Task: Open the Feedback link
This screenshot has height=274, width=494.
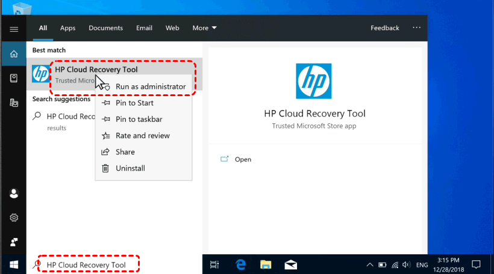Action: pos(385,28)
